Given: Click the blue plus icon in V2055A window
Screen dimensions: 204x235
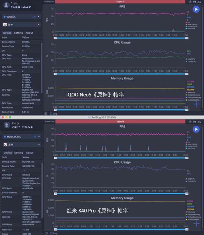Looking at the screenshot, I should tap(197, 104).
